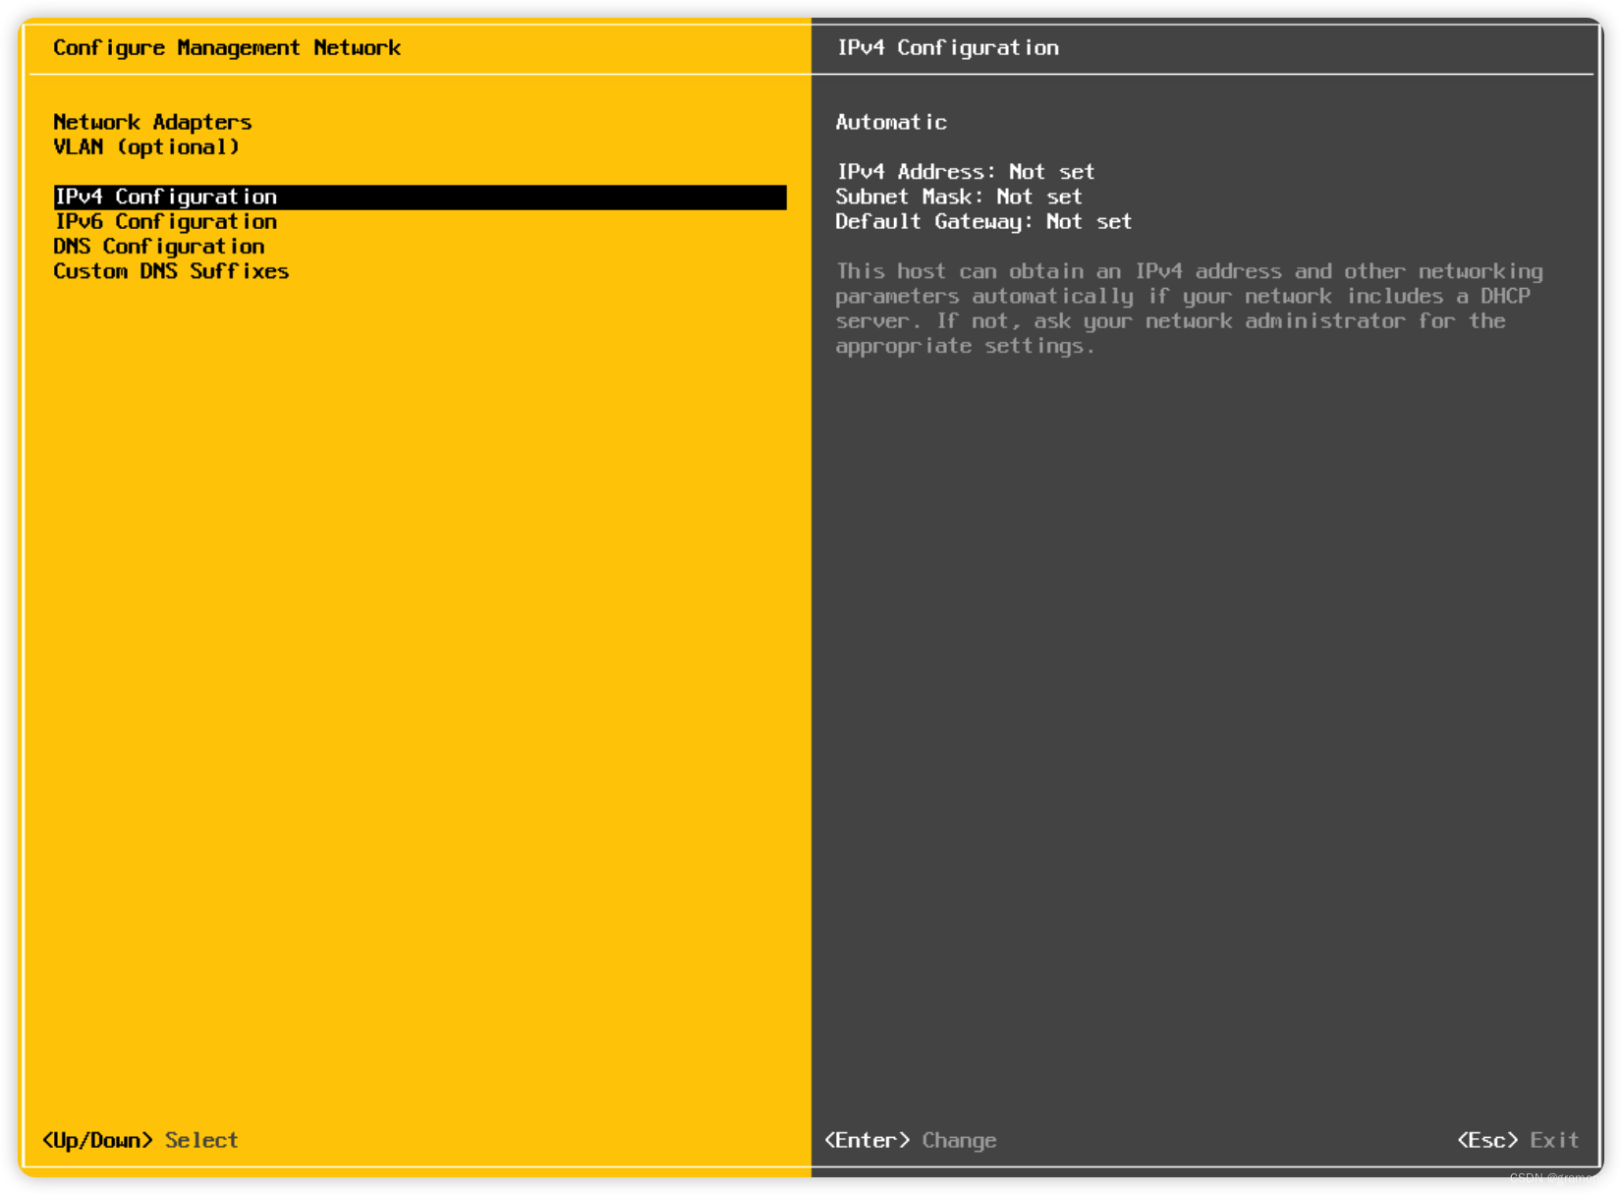Screen dimensions: 1622x1195
Task: Select the IPv6 Configuration entry
Action: pos(165,221)
